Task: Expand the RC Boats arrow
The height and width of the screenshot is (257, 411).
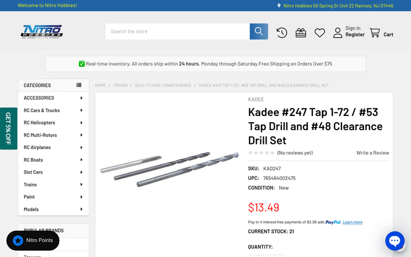Action: 81,160
